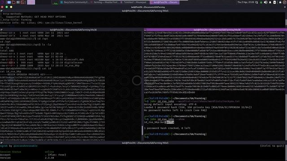The width and height of the screenshot is (287, 161).
Task: Open the CPU graph monitor in panel
Action: [x=55, y=3]
